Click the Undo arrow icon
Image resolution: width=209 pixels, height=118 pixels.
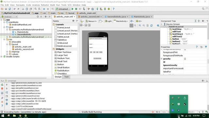(x=14, y=9)
